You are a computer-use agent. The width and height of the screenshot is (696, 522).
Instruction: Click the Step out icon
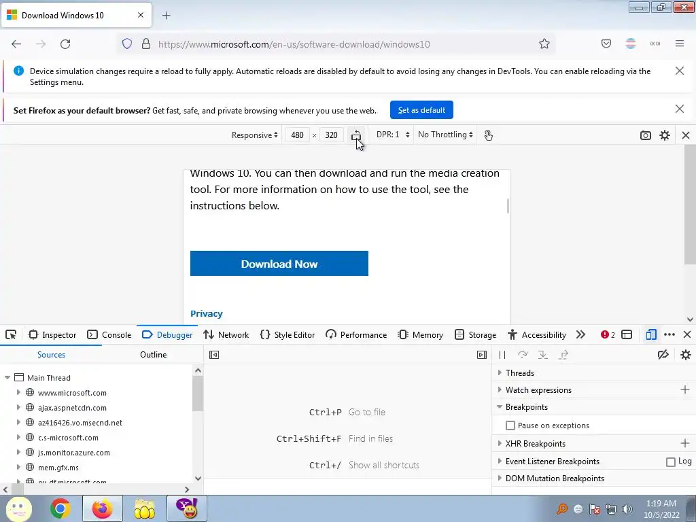563,355
